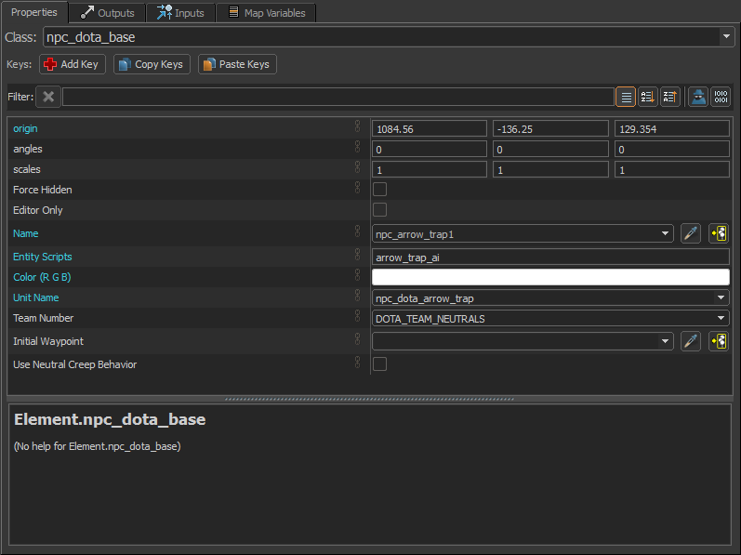The width and height of the screenshot is (741, 555).
Task: Sort keys alphabetically ascending icon
Action: 647,97
